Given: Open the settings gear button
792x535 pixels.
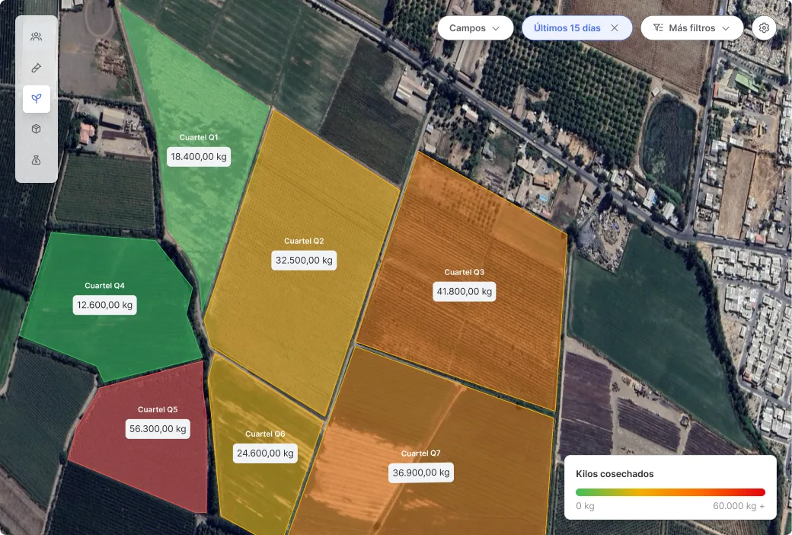Looking at the screenshot, I should pyautogui.click(x=764, y=27).
